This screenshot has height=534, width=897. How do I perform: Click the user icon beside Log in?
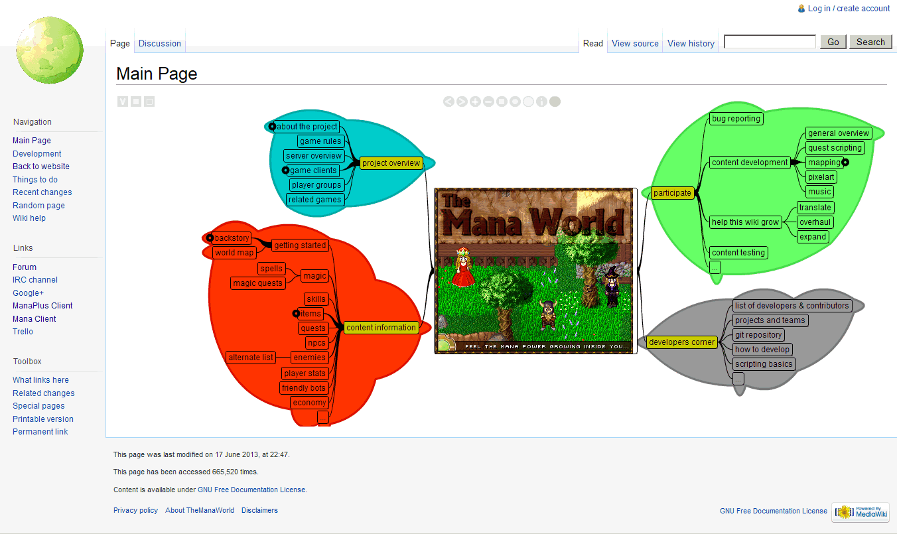click(x=801, y=9)
